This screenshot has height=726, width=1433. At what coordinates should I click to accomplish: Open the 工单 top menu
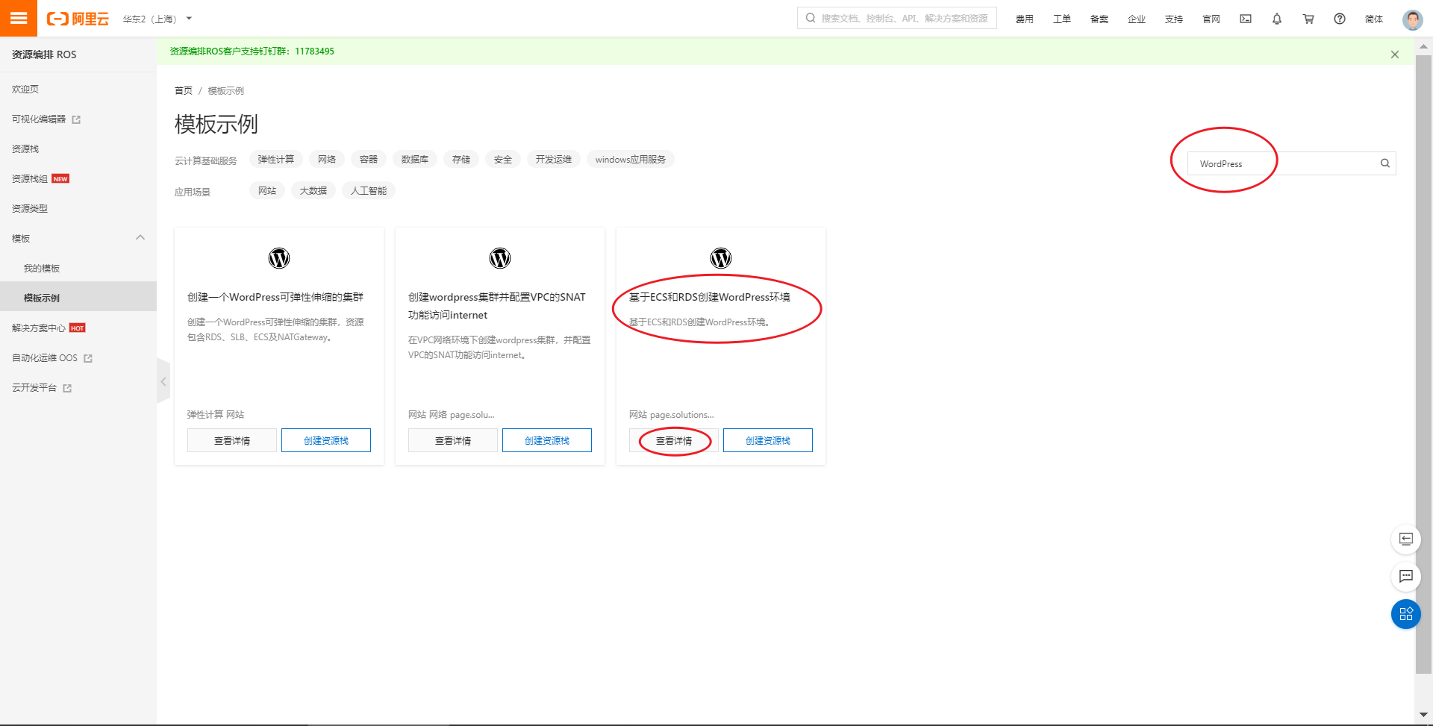pyautogui.click(x=1061, y=19)
